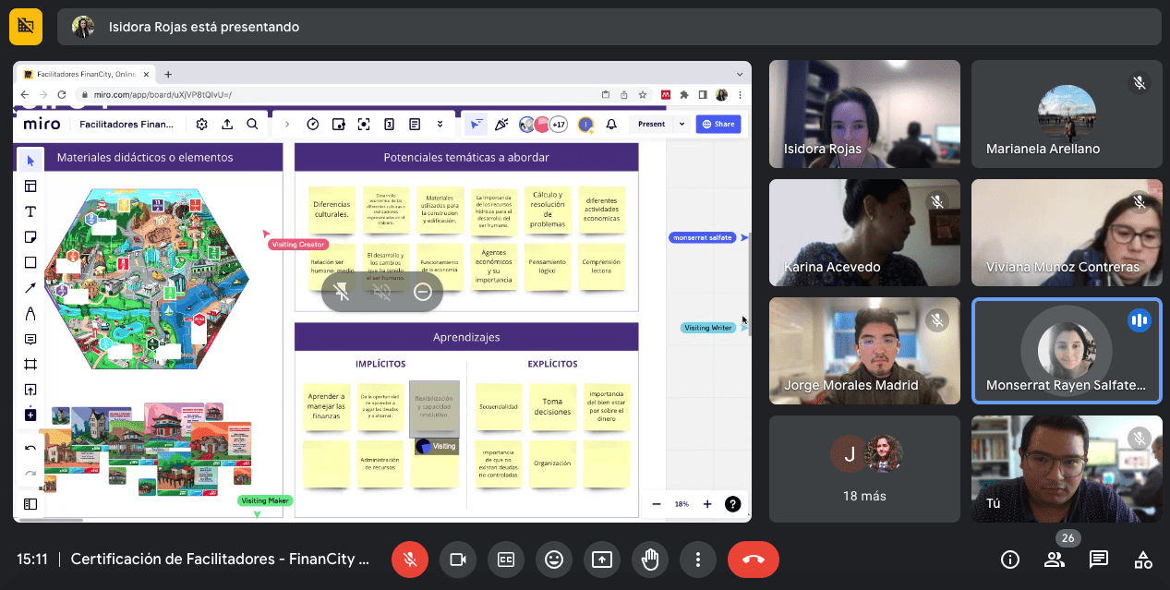Open meeting details info panel
The height and width of the screenshot is (590, 1170).
pos(1010,560)
